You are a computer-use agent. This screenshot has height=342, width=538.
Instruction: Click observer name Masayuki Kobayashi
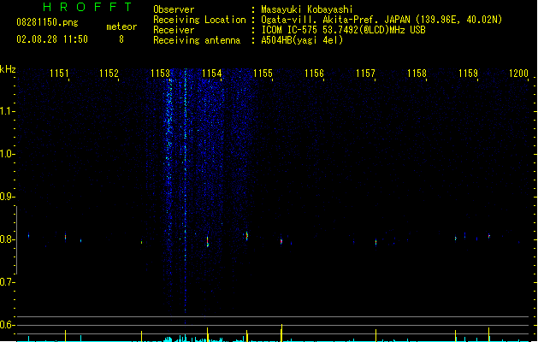307,9
